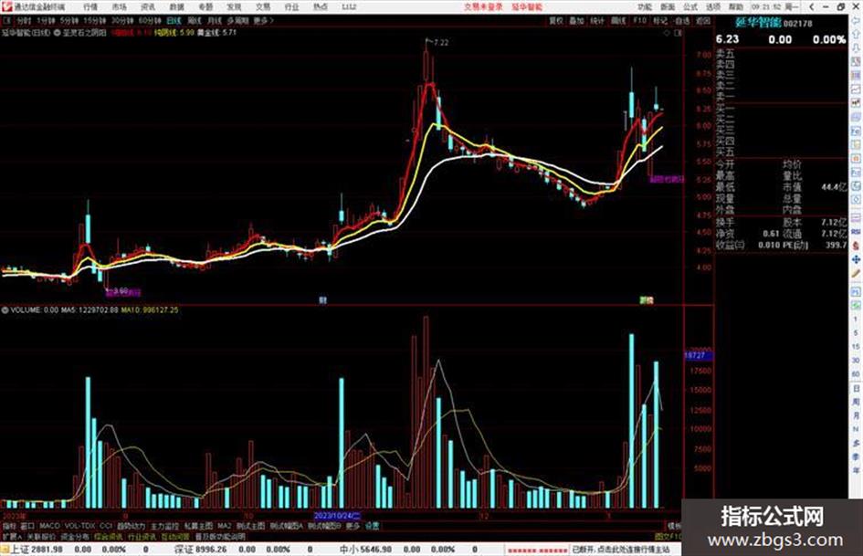
Task: Click the 交易未登录 status link
Action: [x=483, y=7]
